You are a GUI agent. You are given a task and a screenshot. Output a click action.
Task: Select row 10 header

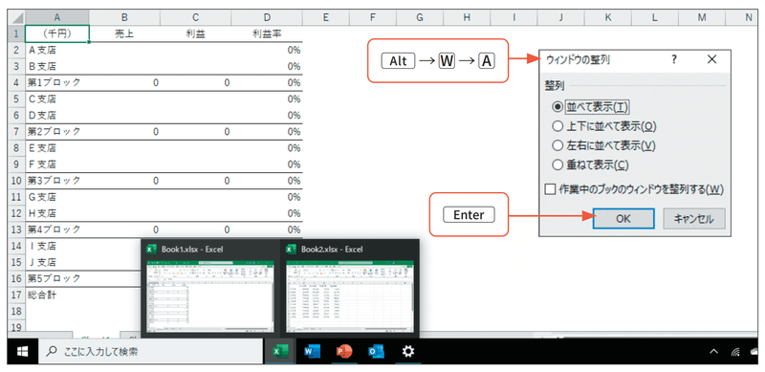coord(16,181)
